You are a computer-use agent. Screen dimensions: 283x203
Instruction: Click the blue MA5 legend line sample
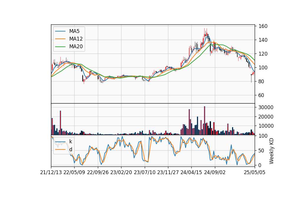60,31
